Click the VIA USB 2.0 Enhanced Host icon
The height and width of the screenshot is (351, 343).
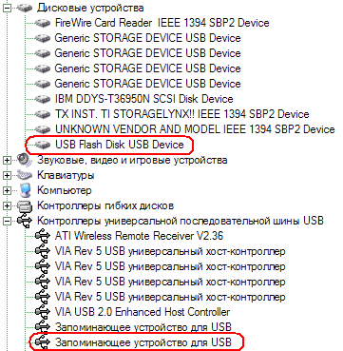click(43, 312)
